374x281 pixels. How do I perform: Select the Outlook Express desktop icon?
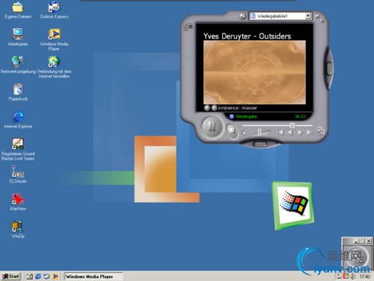(x=54, y=10)
